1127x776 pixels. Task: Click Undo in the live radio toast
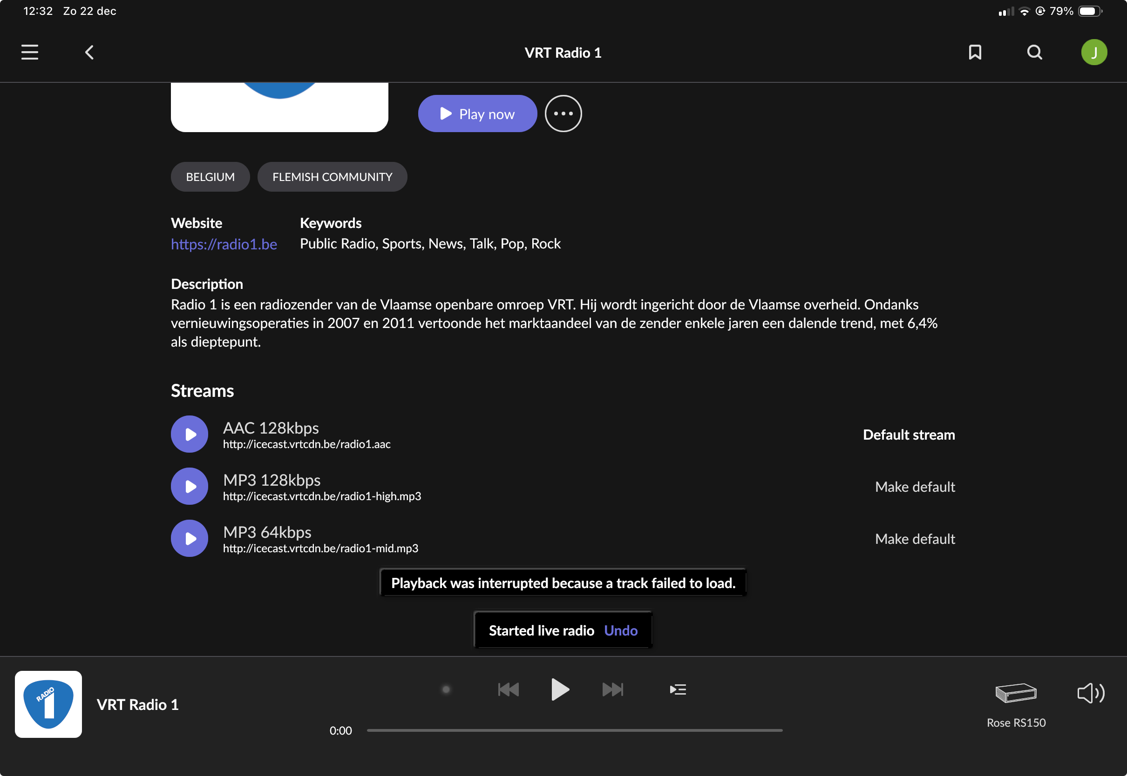tap(620, 631)
